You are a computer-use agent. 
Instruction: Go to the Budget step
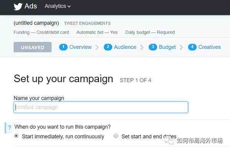(168, 47)
